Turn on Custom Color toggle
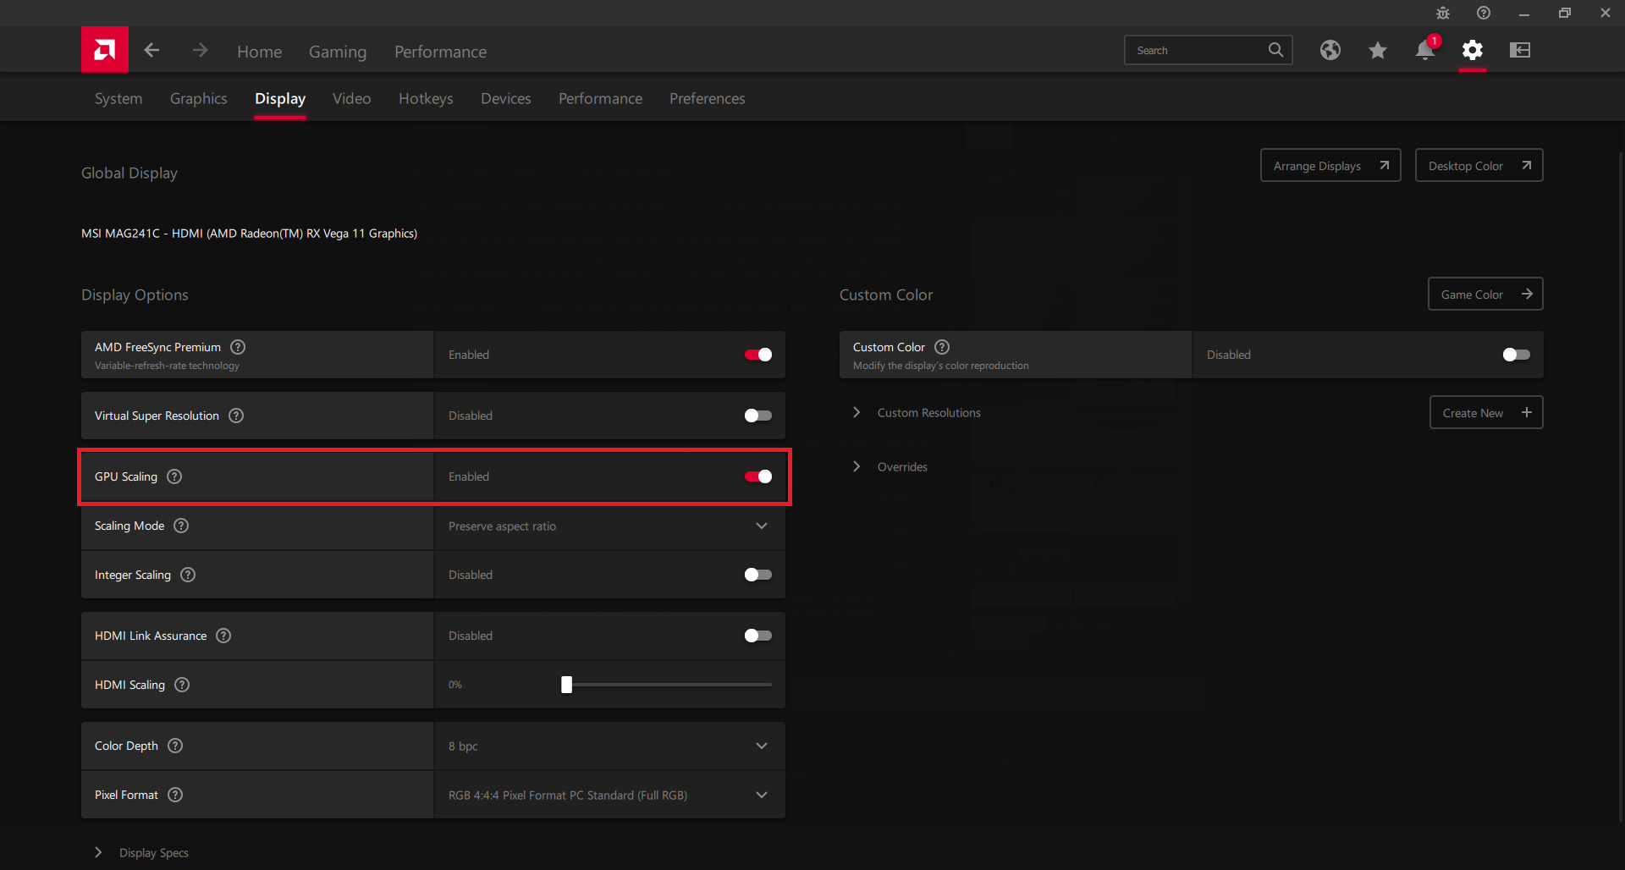The width and height of the screenshot is (1625, 870). tap(1516, 355)
